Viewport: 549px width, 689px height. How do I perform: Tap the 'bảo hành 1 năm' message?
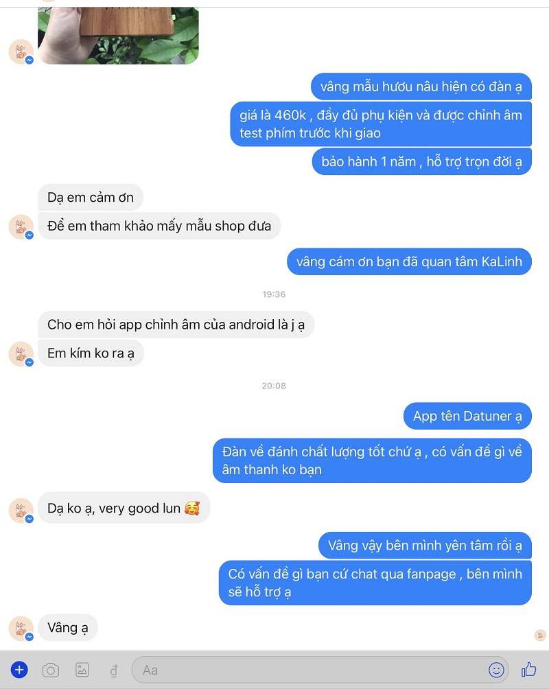421,162
